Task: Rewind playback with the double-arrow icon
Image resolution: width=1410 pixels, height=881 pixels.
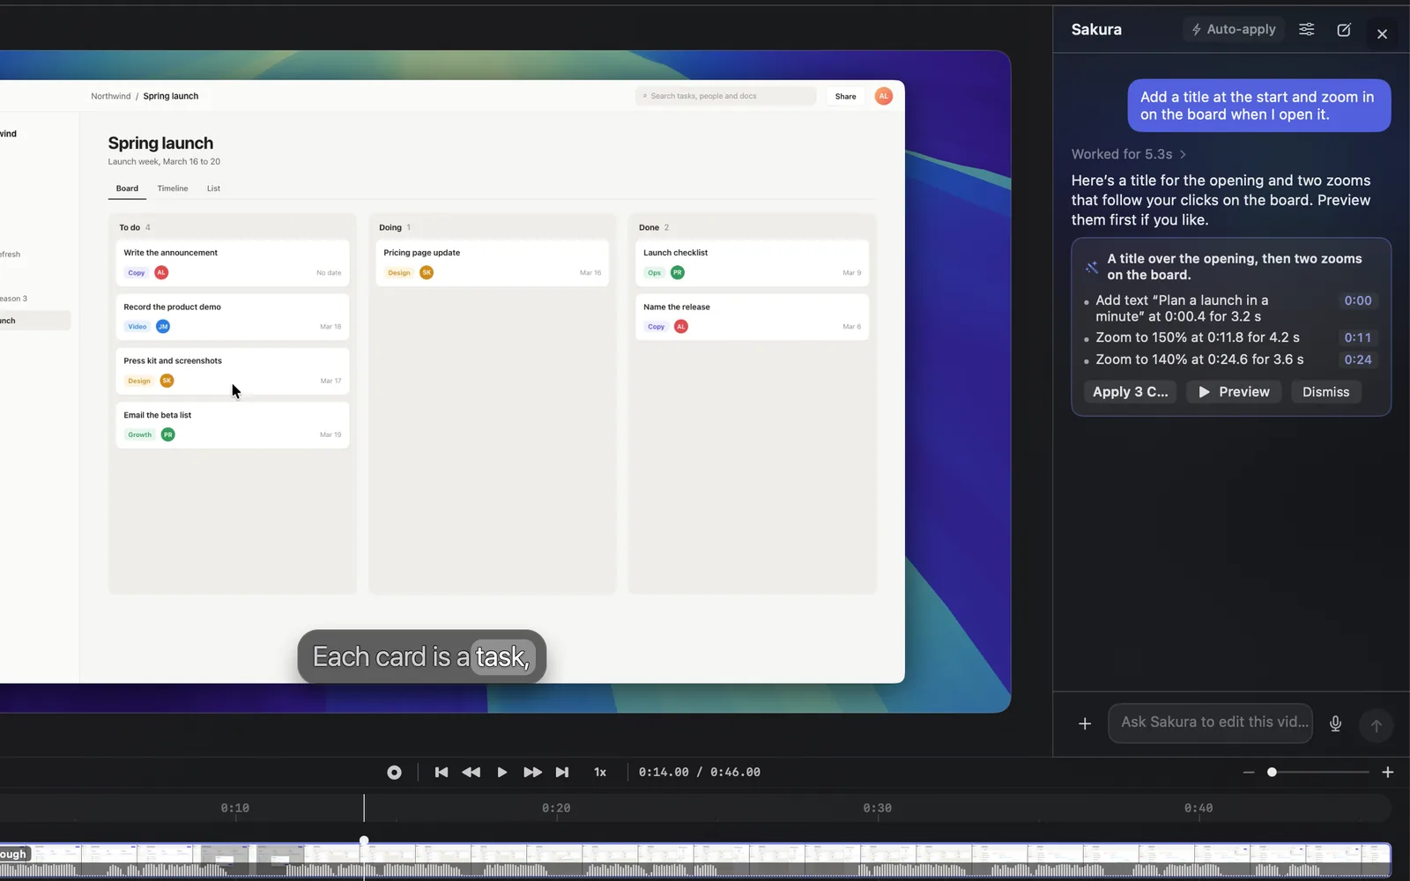Action: [x=471, y=773]
